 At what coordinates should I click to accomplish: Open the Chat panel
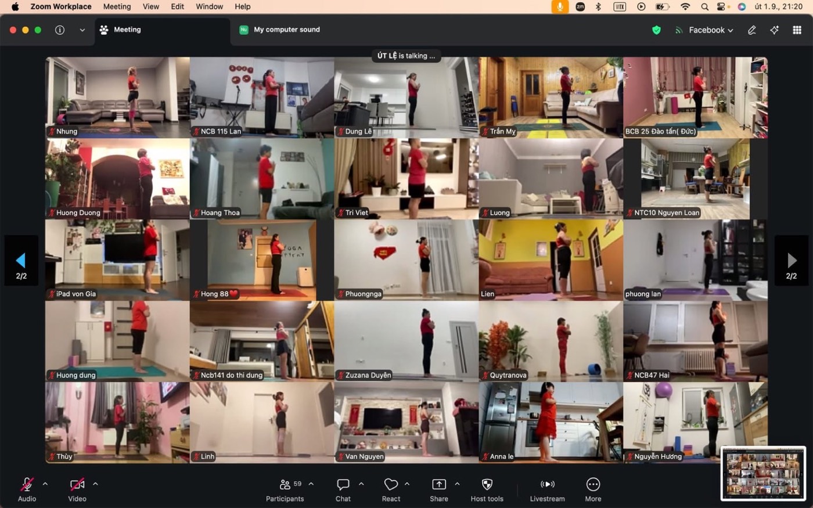[343, 489]
